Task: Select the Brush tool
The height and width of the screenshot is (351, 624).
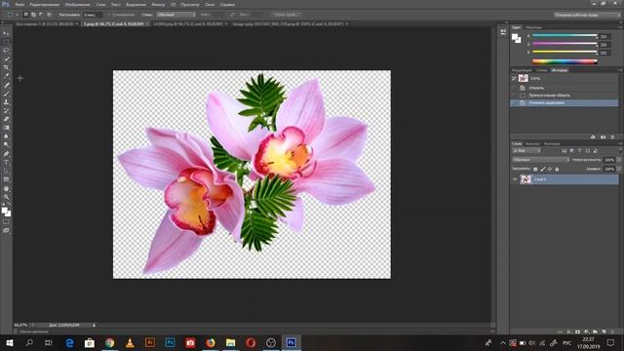Action: [6, 94]
